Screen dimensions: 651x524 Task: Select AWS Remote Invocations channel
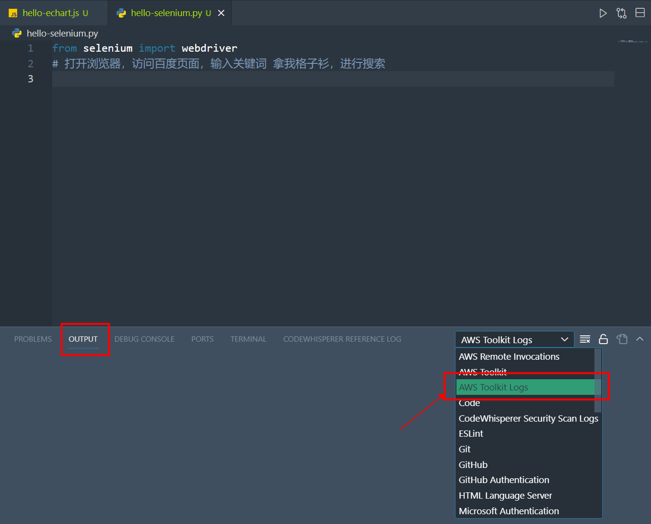pos(525,356)
